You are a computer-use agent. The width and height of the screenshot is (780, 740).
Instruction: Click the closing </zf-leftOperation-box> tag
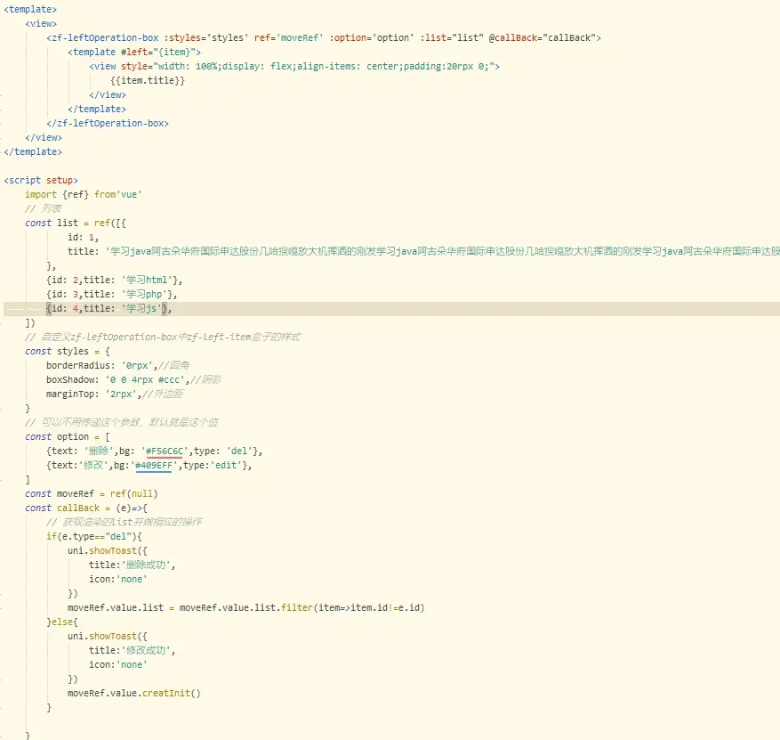[108, 124]
